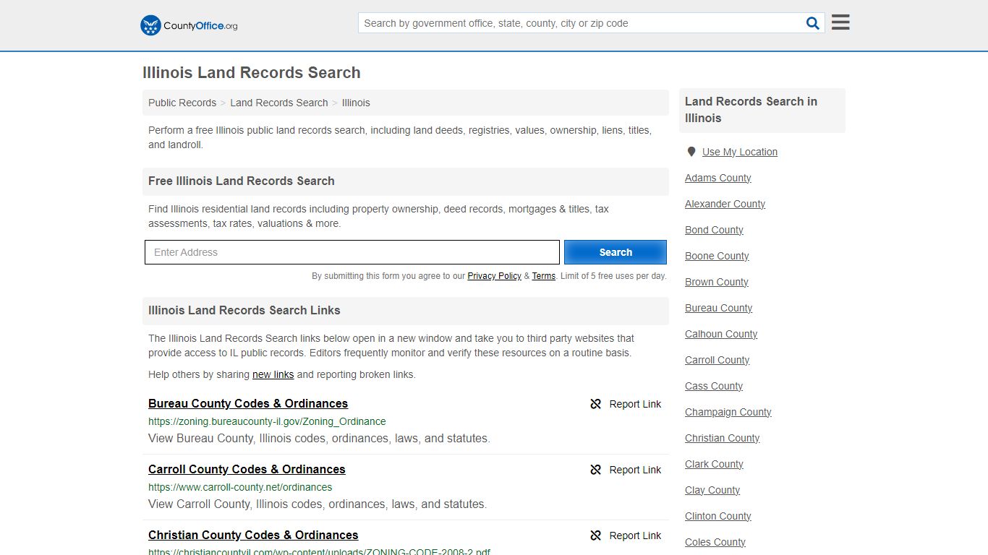Screen dimensions: 988x555
Task: Select Adams County in sidebar
Action: pyautogui.click(x=718, y=178)
